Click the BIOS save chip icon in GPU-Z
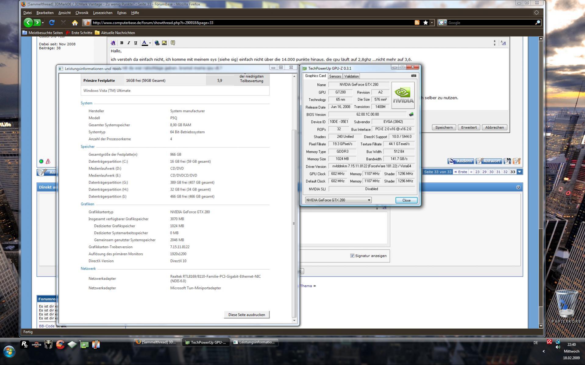 click(x=411, y=114)
